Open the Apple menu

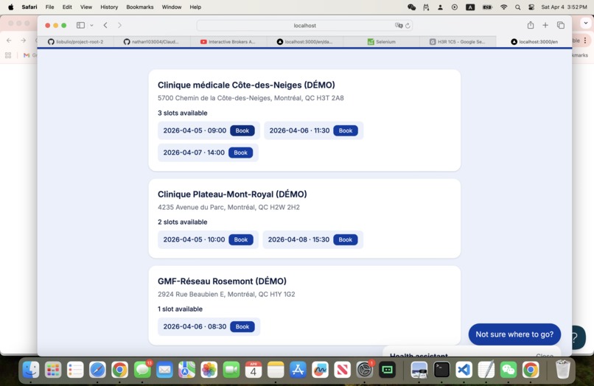(x=10, y=7)
